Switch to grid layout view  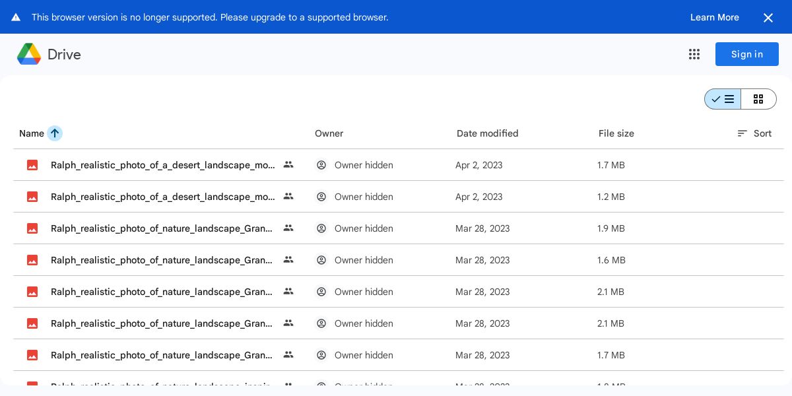[758, 99]
